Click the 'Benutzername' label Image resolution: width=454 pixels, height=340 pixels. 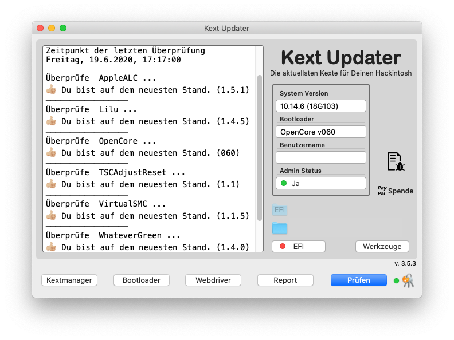(302, 145)
